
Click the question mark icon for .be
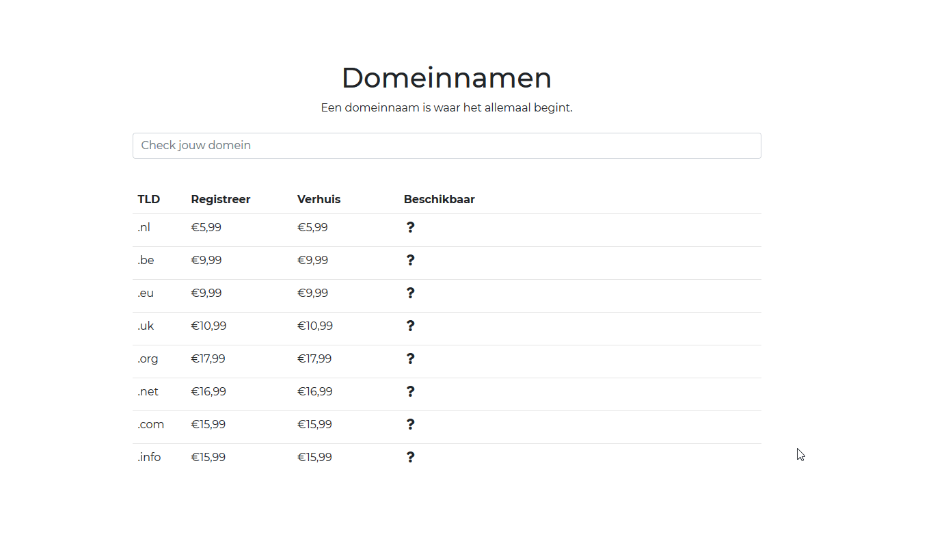[410, 260]
